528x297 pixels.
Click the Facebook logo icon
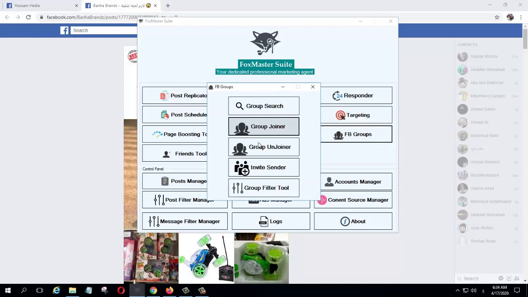pos(64,31)
